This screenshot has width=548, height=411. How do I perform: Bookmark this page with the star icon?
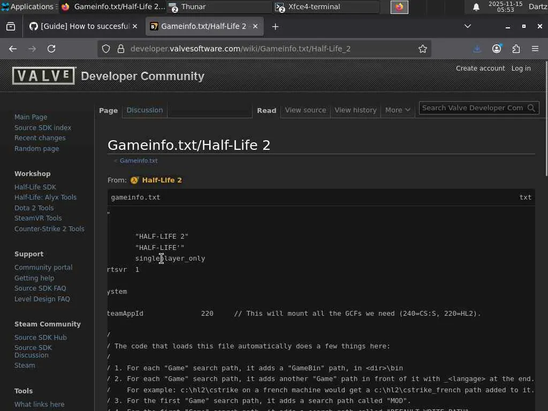pos(423,49)
